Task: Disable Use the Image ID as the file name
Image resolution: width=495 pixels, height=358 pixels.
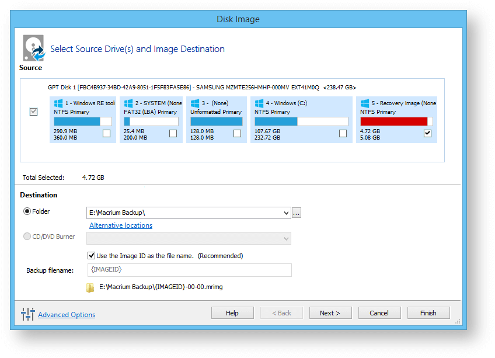Action: [x=92, y=255]
